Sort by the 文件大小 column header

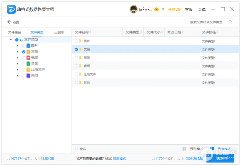pos(154,32)
